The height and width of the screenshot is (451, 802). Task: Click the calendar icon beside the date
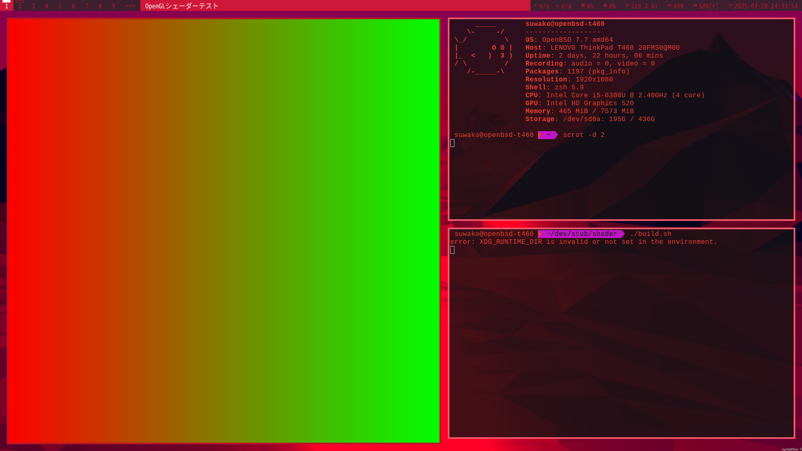[x=730, y=5]
